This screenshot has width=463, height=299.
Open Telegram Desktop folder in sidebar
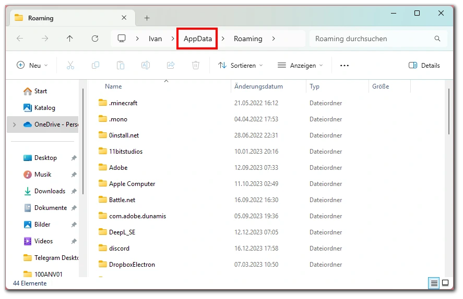click(x=51, y=258)
